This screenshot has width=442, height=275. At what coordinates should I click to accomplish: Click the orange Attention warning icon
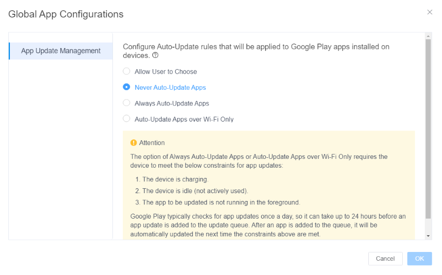tap(134, 143)
